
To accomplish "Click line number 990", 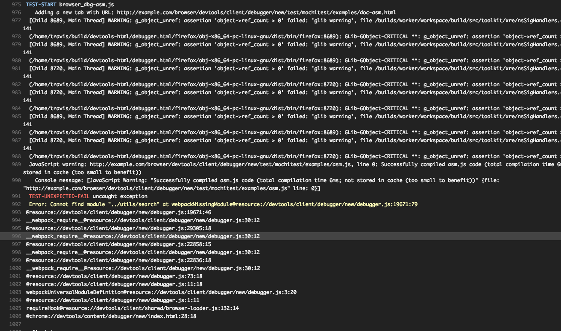I will (16, 180).
